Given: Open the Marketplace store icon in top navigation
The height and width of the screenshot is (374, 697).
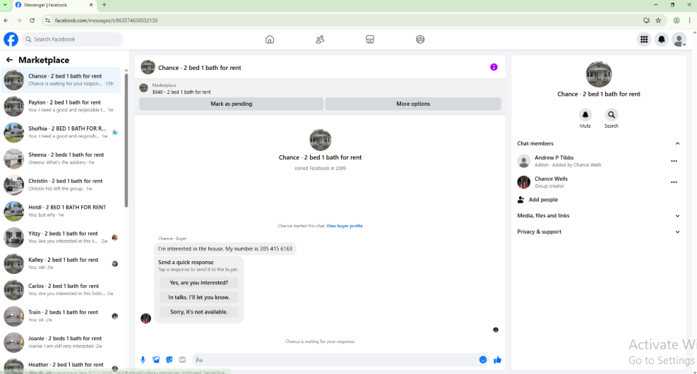Looking at the screenshot, I should point(370,40).
